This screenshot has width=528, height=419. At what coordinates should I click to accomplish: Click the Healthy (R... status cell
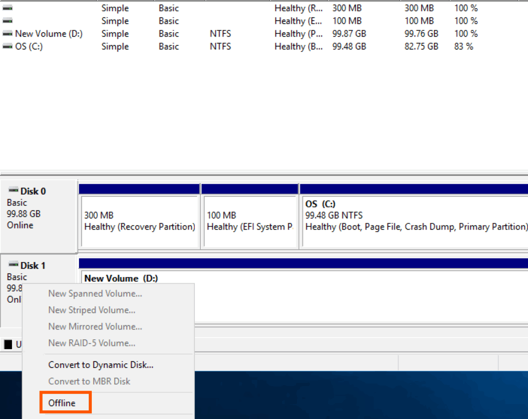(x=299, y=8)
